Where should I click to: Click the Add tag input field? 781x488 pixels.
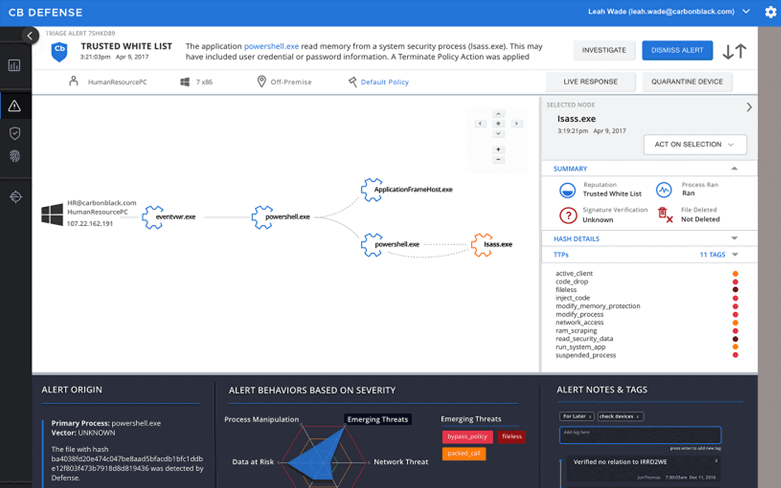click(640, 435)
